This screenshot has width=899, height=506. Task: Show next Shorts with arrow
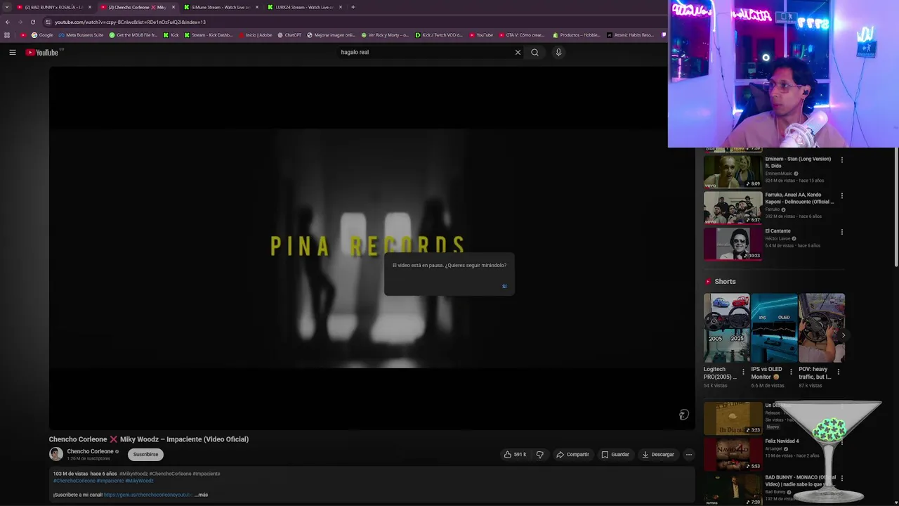(x=843, y=335)
